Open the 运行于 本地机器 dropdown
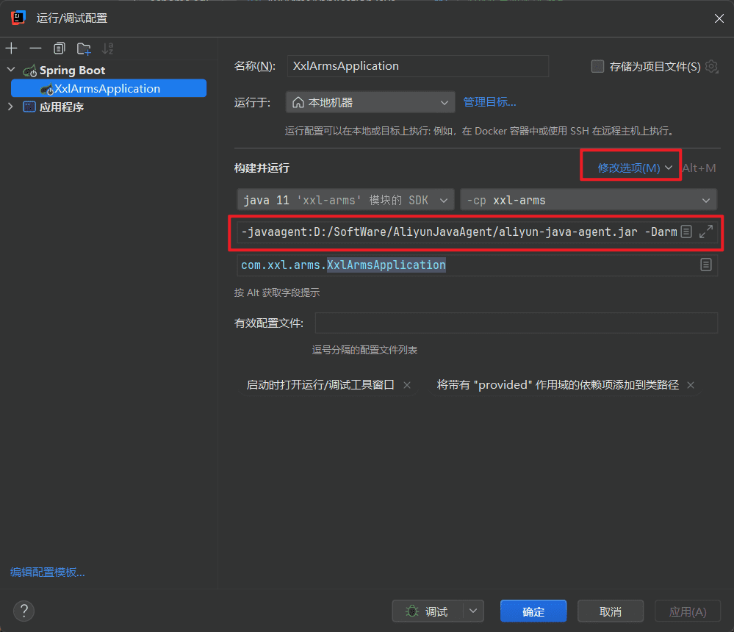The height and width of the screenshot is (632, 734). click(370, 102)
